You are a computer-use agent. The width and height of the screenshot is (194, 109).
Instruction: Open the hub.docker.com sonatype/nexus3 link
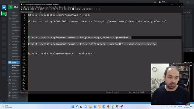click(59, 15)
